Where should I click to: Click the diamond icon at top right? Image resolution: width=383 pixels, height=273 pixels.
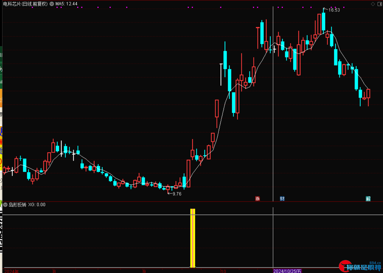[x=373, y=4]
